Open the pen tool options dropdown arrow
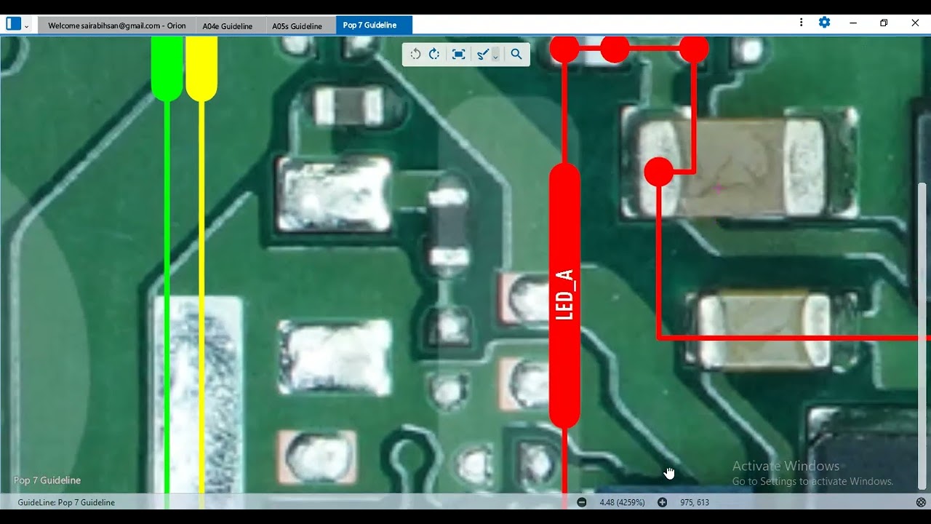 (495, 55)
